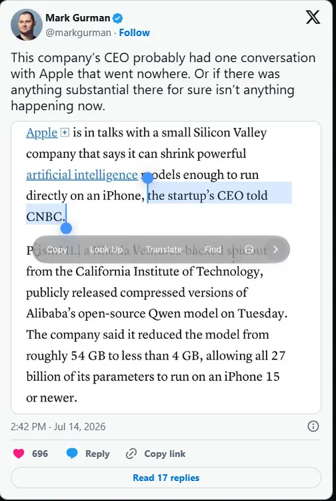Choose Copy in the selection popup
The height and width of the screenshot is (501, 336).
(x=57, y=249)
